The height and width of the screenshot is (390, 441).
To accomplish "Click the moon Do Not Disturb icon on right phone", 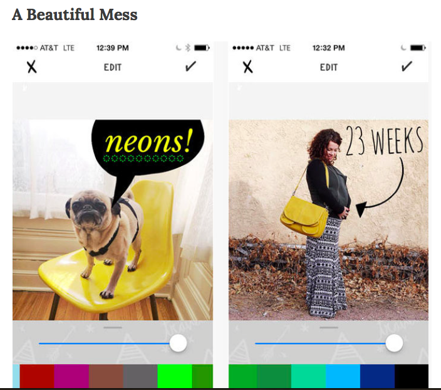I will tap(403, 48).
